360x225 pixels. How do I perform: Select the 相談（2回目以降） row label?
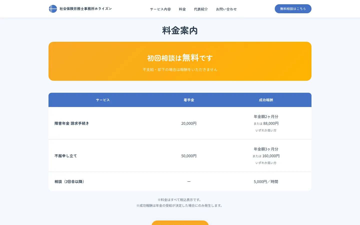point(69,181)
